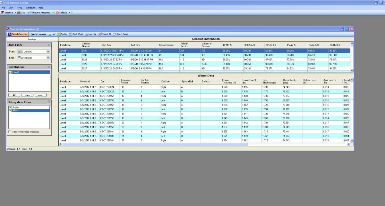Sort by Cars in Session column header
This screenshot has width=385, height=206.
[168, 45]
